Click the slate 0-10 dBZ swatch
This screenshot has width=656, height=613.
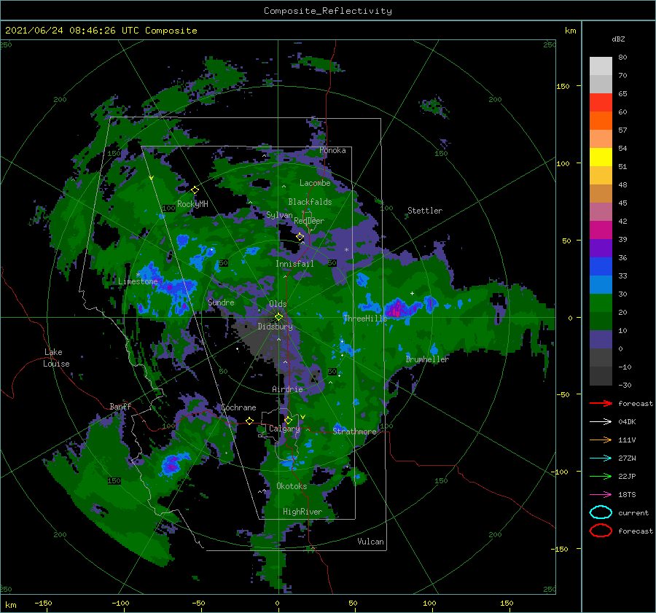[x=601, y=340]
